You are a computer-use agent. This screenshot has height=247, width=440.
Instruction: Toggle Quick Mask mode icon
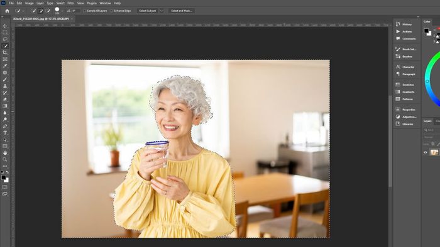pos(5,187)
